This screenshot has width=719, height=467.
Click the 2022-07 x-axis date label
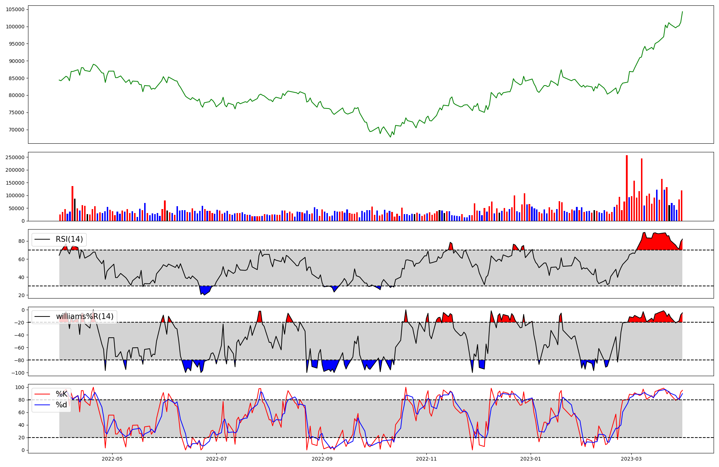[x=217, y=459]
